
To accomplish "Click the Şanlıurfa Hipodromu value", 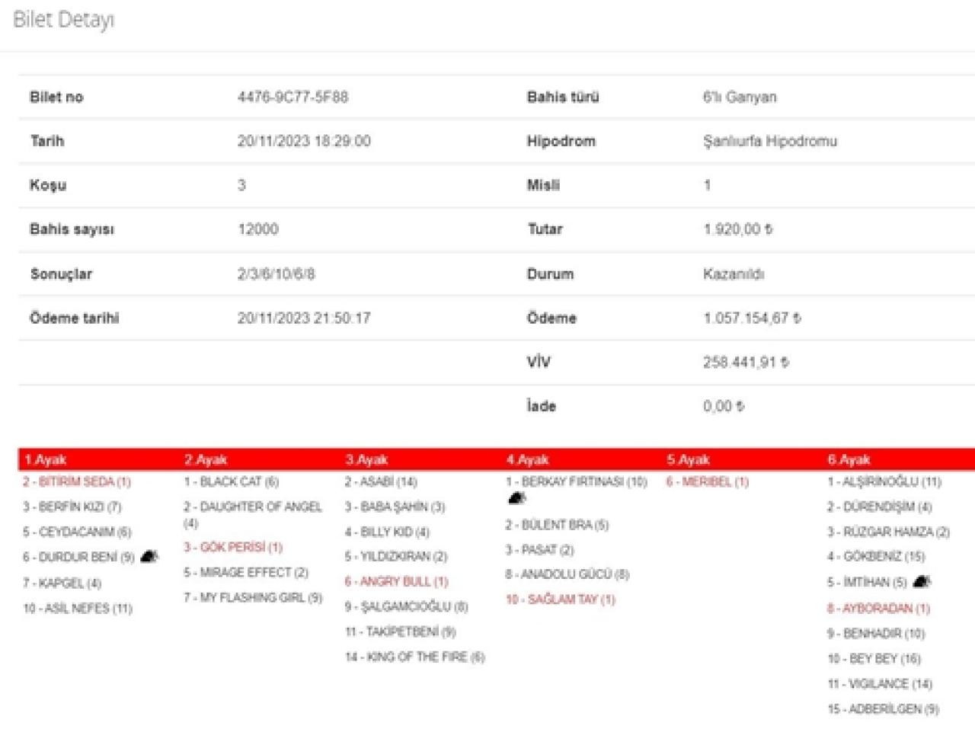I will pos(769,141).
